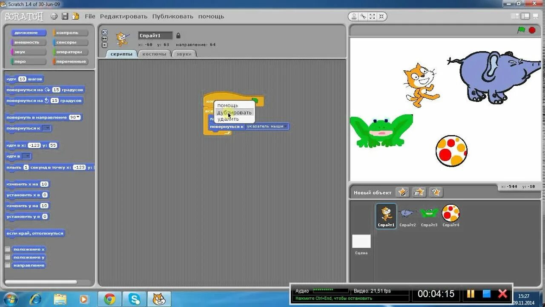Select Спрайт4 ball in the sprite list
The height and width of the screenshot is (307, 545).
451,216
